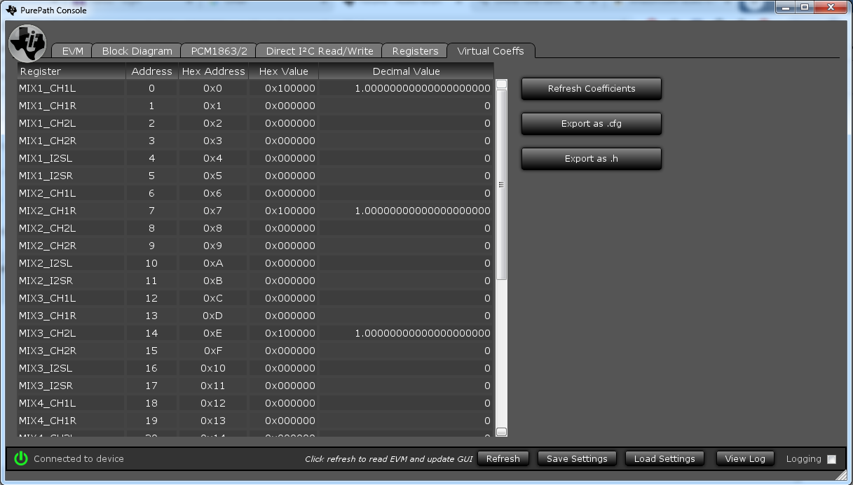Select the MIX2_CH2R register name
The height and width of the screenshot is (485, 853).
coord(48,246)
